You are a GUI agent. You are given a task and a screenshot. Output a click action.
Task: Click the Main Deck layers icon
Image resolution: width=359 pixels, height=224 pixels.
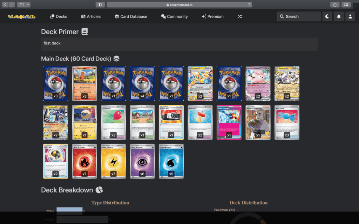click(x=116, y=58)
